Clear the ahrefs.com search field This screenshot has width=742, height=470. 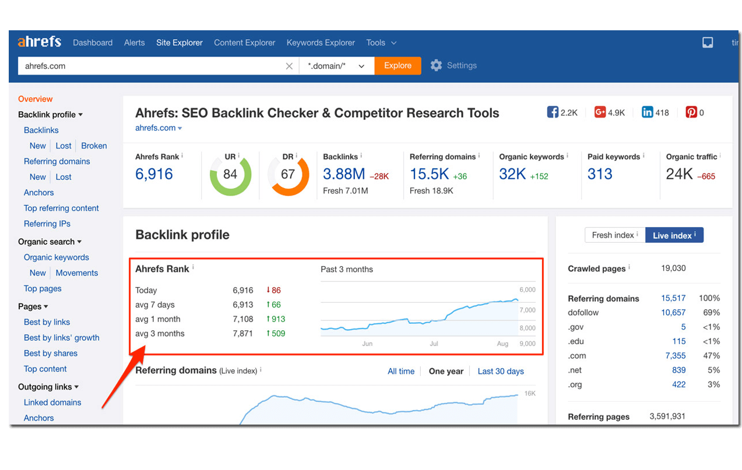(x=289, y=66)
